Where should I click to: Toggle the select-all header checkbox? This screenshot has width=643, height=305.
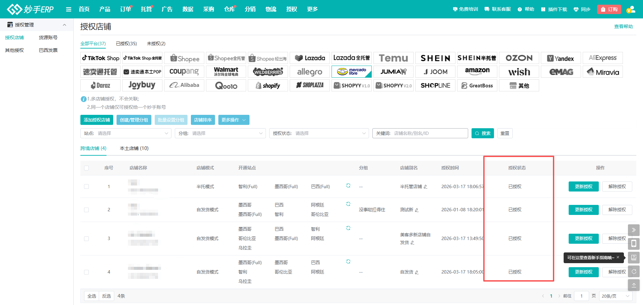tap(86, 168)
